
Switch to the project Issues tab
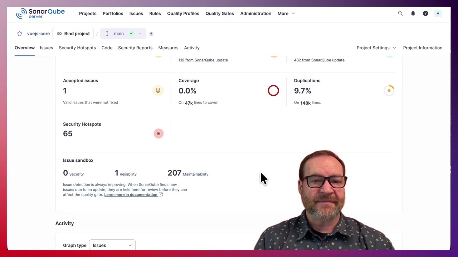click(x=47, y=48)
